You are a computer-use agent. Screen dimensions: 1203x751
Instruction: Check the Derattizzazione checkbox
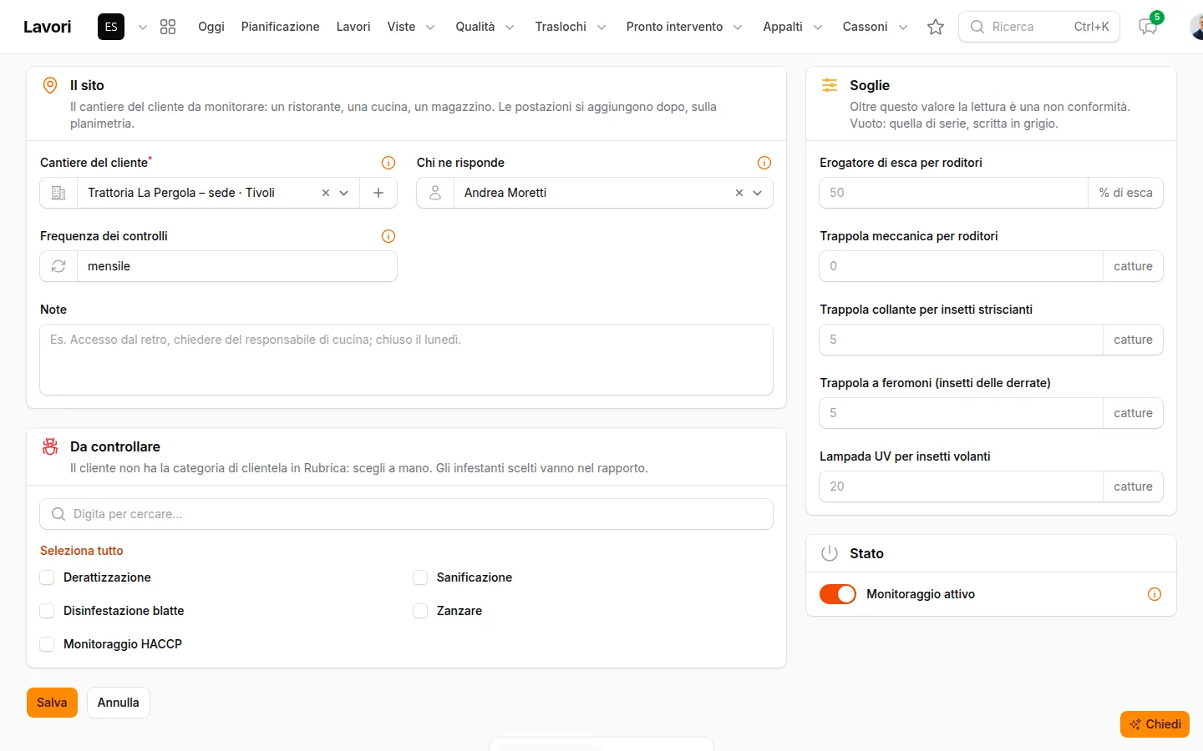[48, 577]
